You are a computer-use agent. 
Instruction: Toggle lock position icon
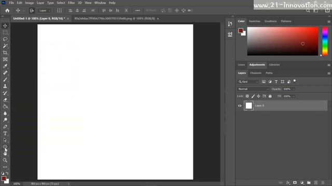click(258, 96)
